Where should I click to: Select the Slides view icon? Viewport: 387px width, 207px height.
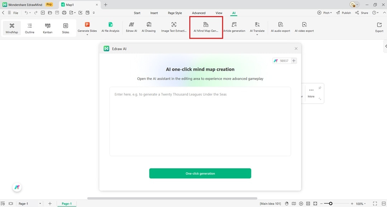[x=66, y=28]
